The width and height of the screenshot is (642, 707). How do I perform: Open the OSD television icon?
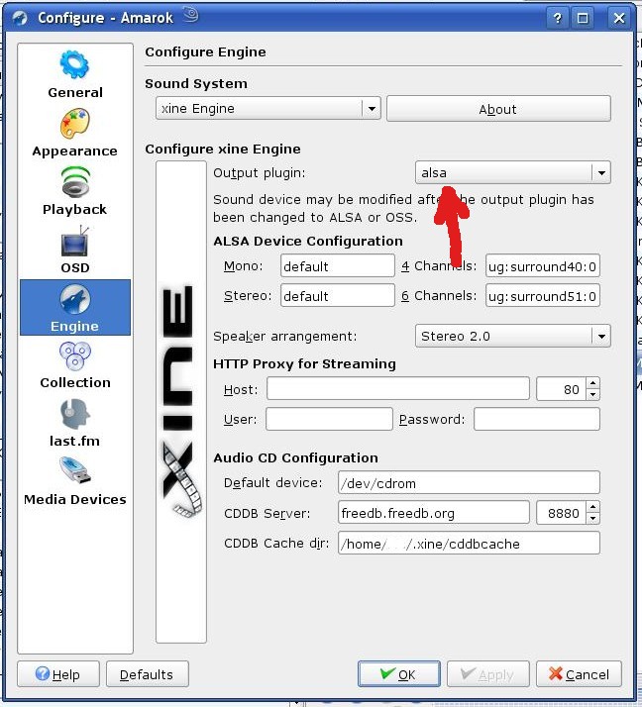click(x=75, y=242)
